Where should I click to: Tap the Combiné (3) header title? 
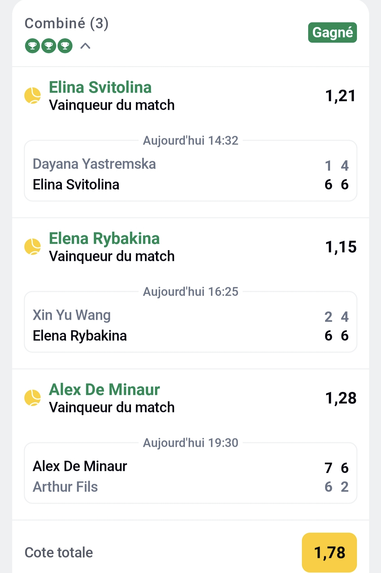[x=67, y=23]
